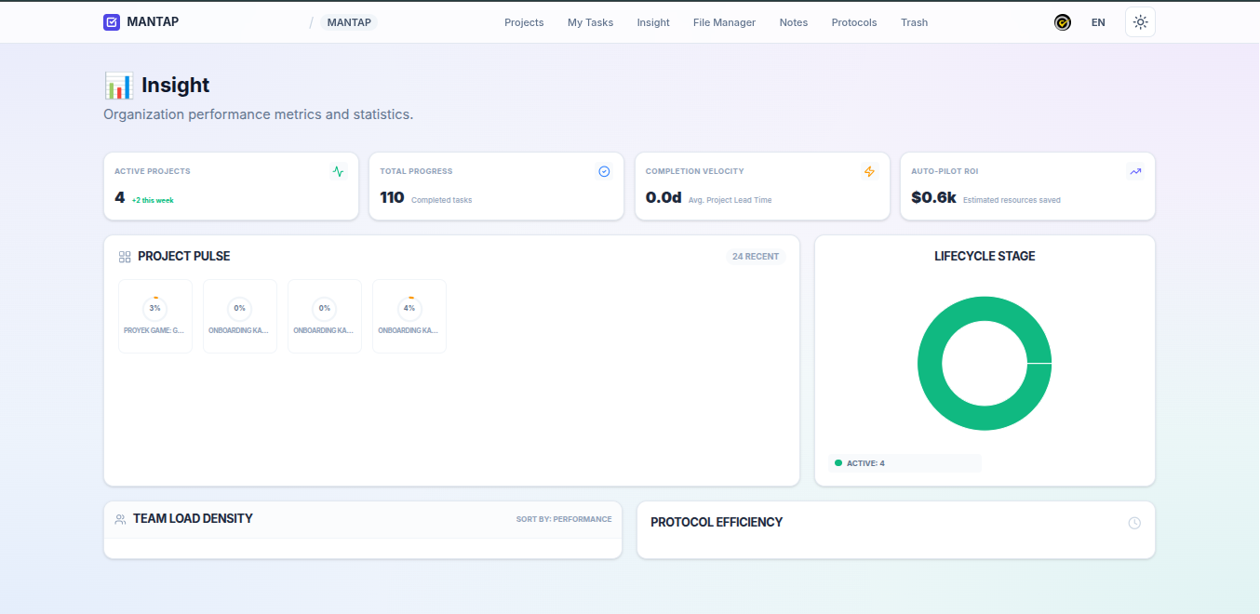The width and height of the screenshot is (1260, 614).
Task: Click the '+2 this week' text
Action: (x=153, y=200)
